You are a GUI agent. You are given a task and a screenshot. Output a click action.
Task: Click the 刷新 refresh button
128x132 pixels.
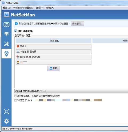pos(53,68)
